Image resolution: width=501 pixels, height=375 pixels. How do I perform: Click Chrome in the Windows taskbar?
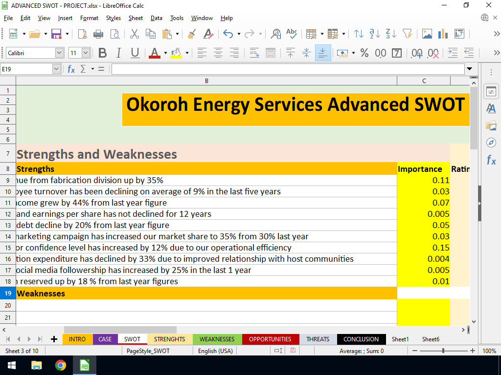tap(60, 365)
